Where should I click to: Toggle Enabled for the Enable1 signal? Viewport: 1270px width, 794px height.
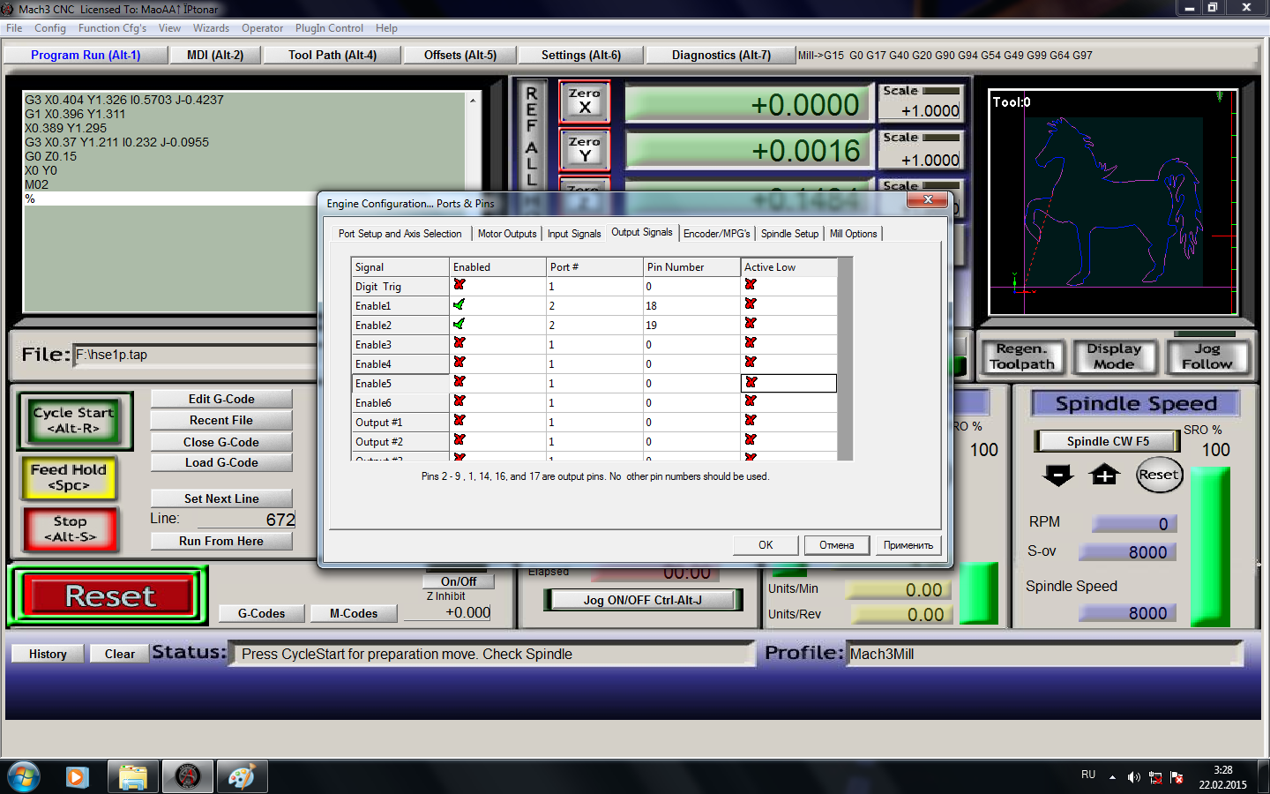(459, 304)
